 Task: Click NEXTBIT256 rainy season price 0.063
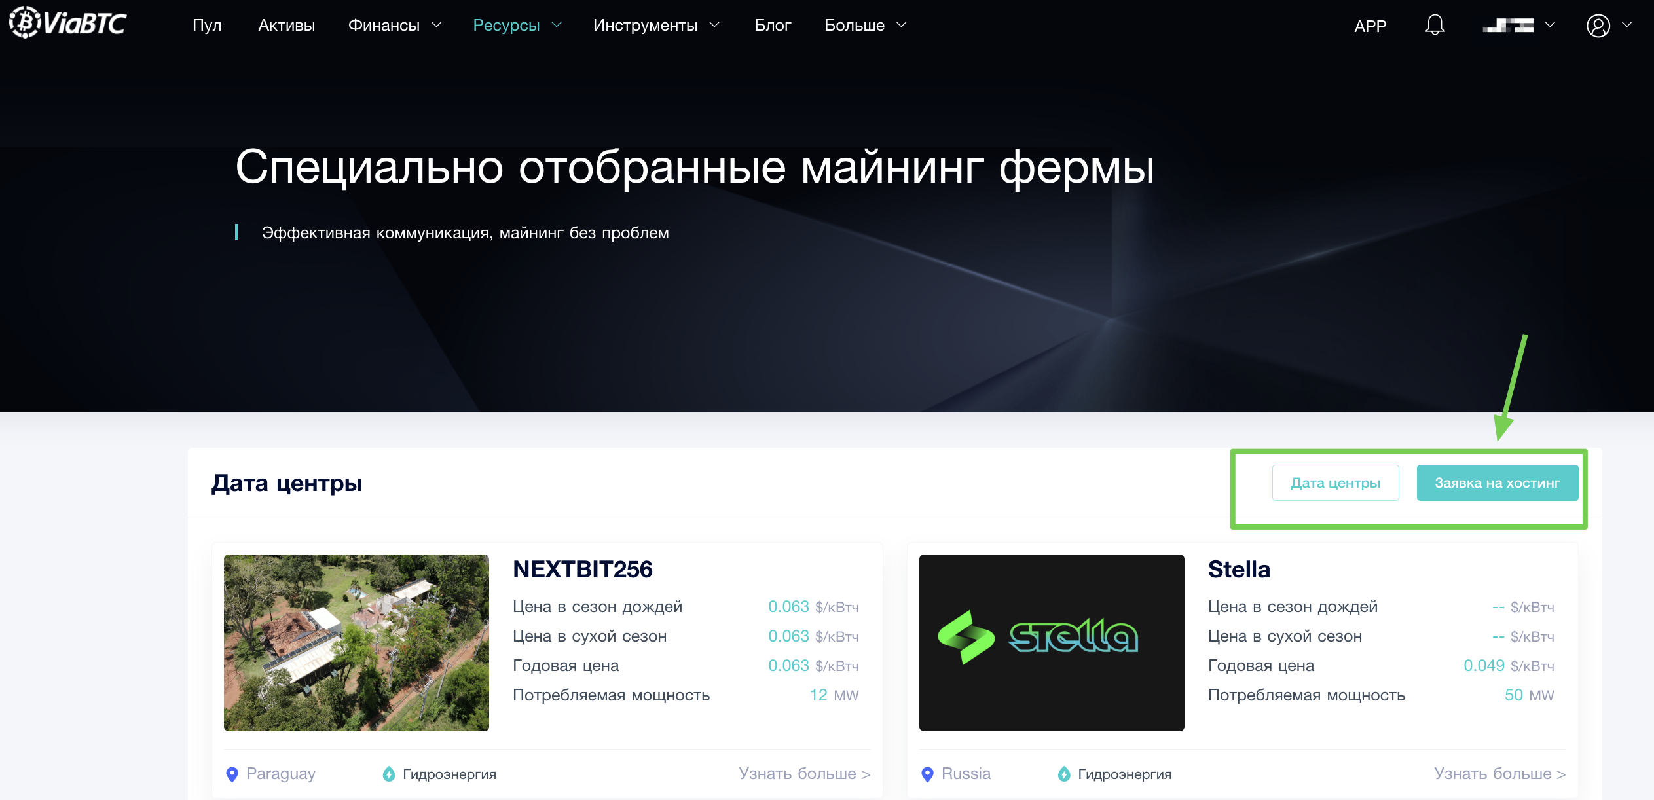(788, 607)
